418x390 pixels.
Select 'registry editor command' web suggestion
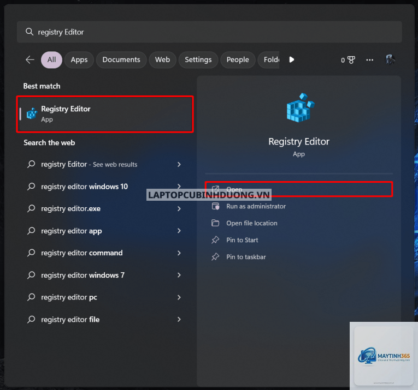105,253
